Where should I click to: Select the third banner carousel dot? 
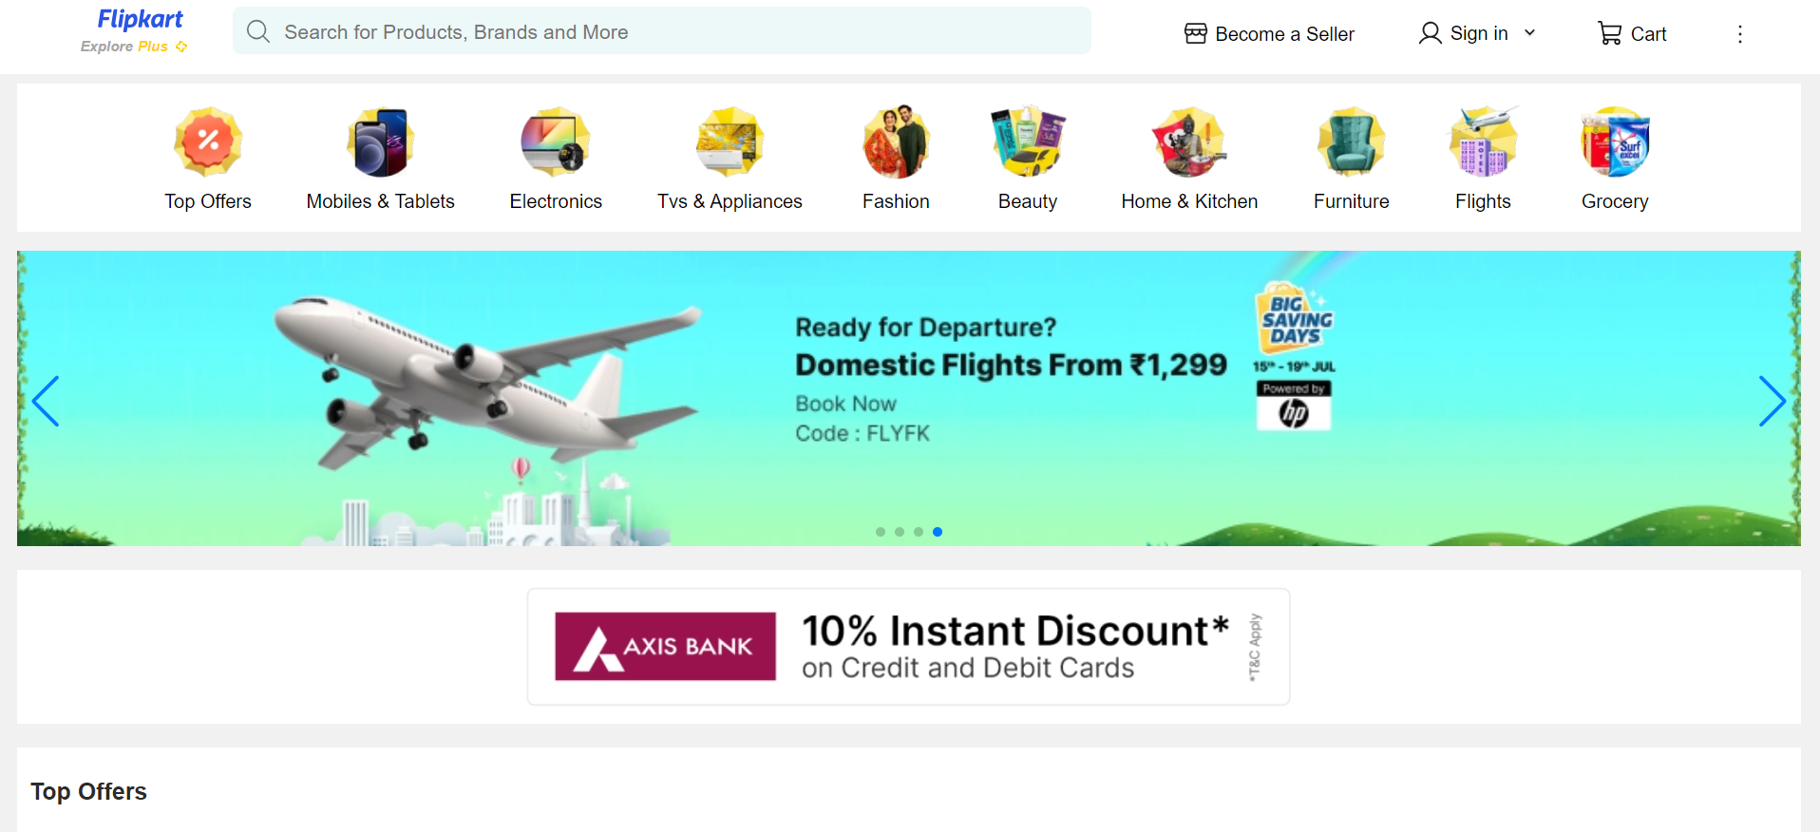pos(919,532)
